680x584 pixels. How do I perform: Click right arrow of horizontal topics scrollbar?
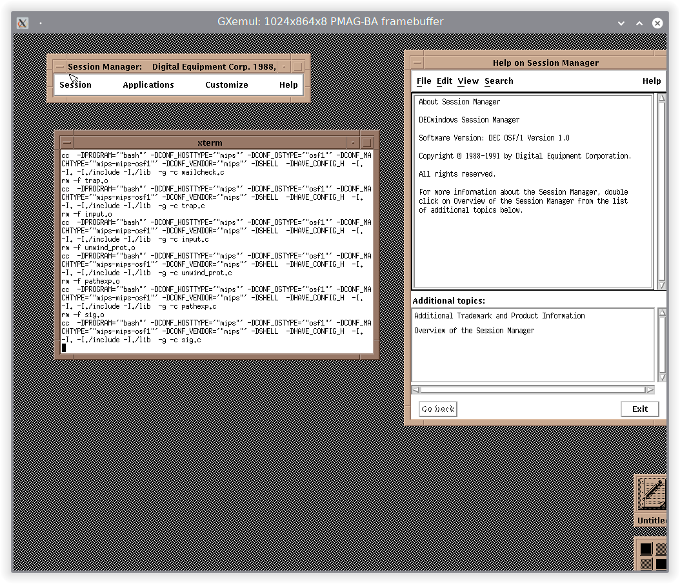(650, 390)
